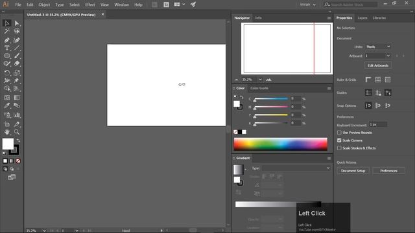Choose the Perspective Grid tool
The height and width of the screenshot is (233, 415).
(x=17, y=89)
